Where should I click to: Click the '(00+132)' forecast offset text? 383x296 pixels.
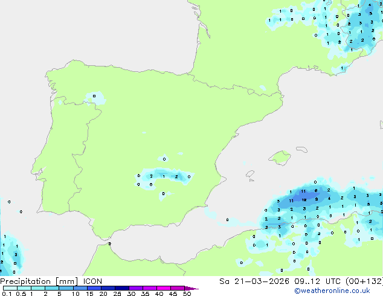364,282
